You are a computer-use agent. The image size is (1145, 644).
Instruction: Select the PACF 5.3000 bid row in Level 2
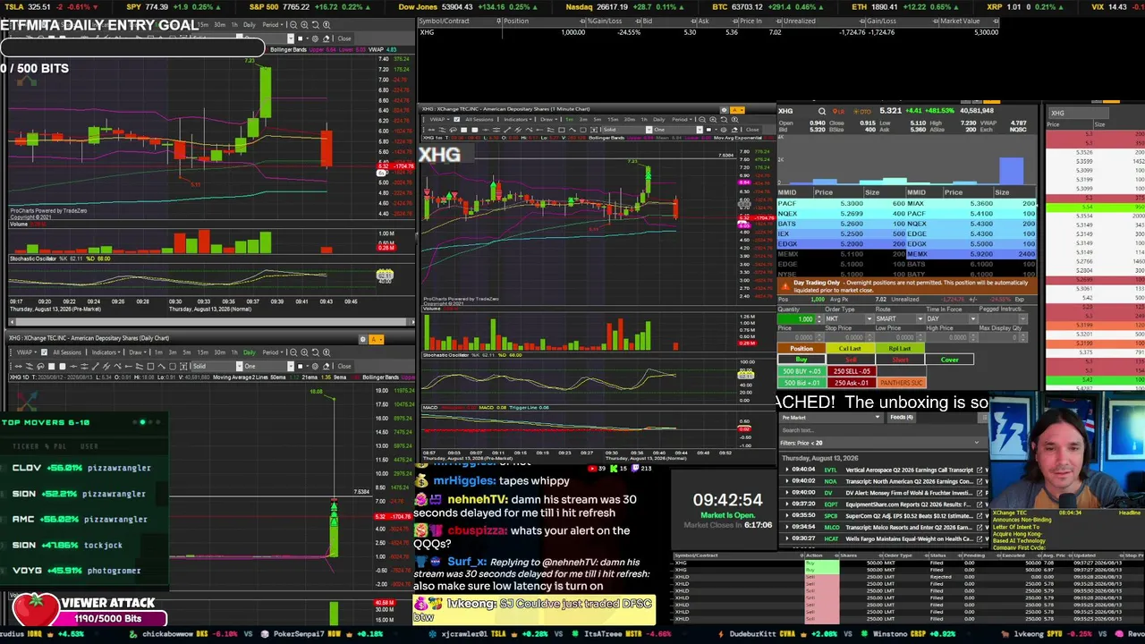pyautogui.click(x=841, y=203)
